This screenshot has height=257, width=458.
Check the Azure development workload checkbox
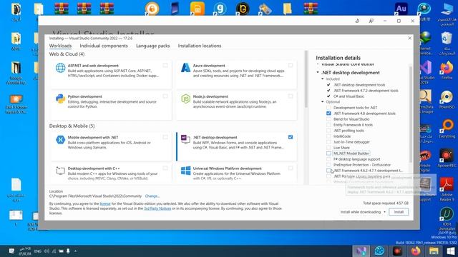click(x=291, y=65)
